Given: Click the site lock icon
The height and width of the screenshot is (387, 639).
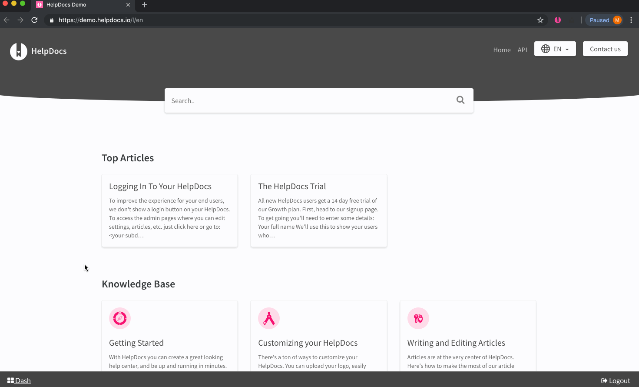Looking at the screenshot, I should coord(52,20).
